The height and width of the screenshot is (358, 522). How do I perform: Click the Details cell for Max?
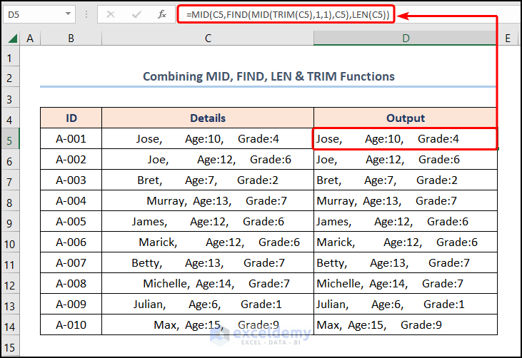click(x=208, y=324)
